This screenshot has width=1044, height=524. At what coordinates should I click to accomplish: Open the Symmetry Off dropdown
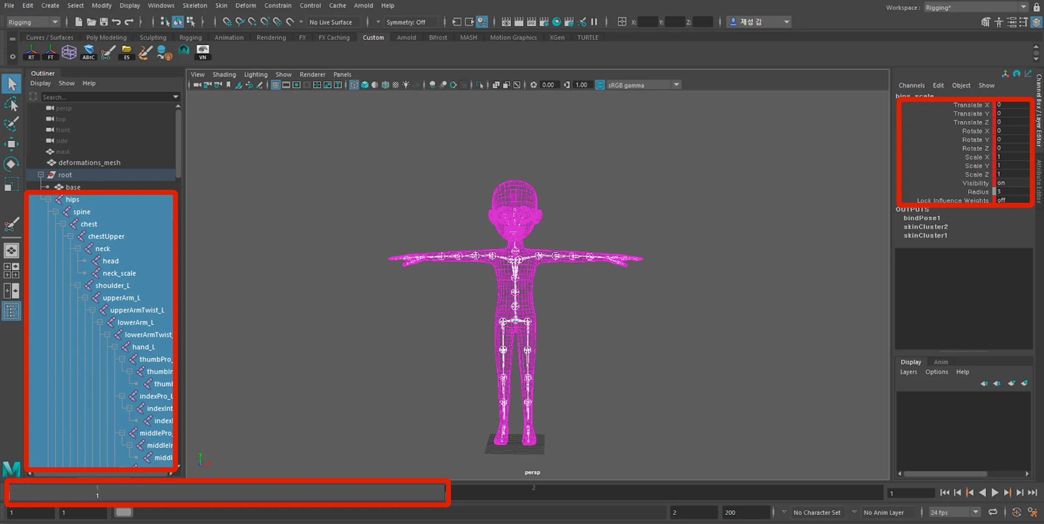click(x=411, y=22)
